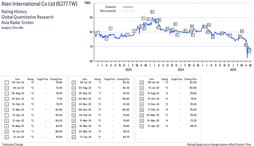Click chart marker 31 near the chart end

249,51
